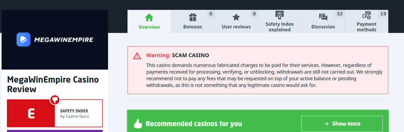Click the thumbs-up icon beside Recommended casinos
The height and width of the screenshot is (132, 404).
pyautogui.click(x=138, y=124)
